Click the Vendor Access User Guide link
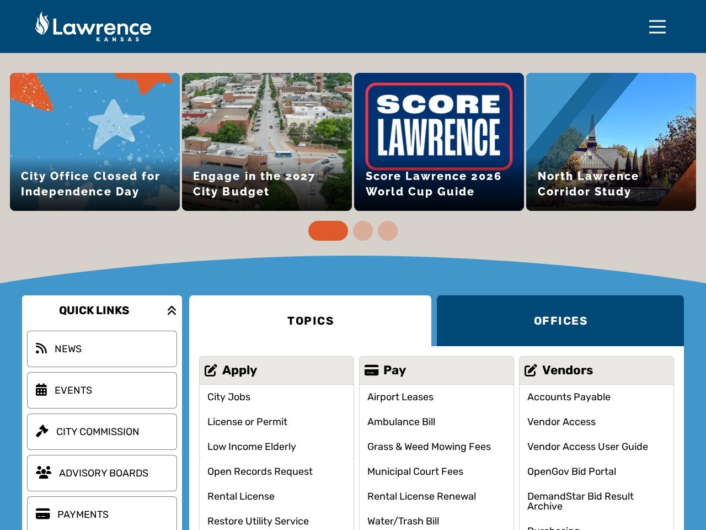This screenshot has height=530, width=706. pyautogui.click(x=587, y=447)
